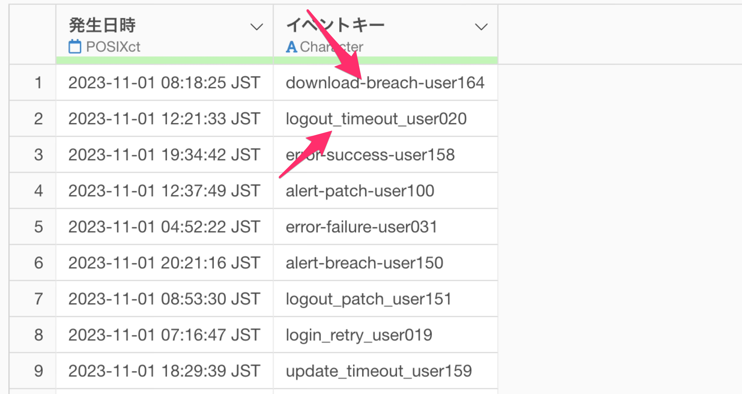Click timestamp 2023-11-01 20:21:16 JST
Image resolution: width=742 pixels, height=394 pixels.
pyautogui.click(x=164, y=263)
